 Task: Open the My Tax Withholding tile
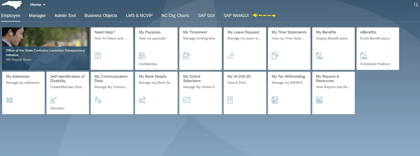[289, 93]
